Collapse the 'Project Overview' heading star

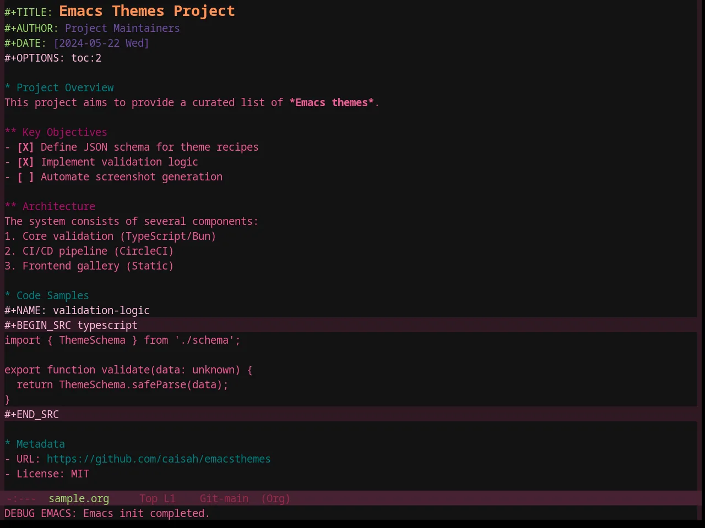pyautogui.click(x=8, y=88)
